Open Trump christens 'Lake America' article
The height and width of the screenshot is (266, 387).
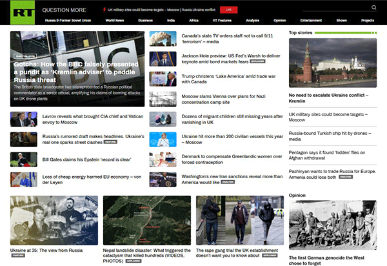click(228, 79)
